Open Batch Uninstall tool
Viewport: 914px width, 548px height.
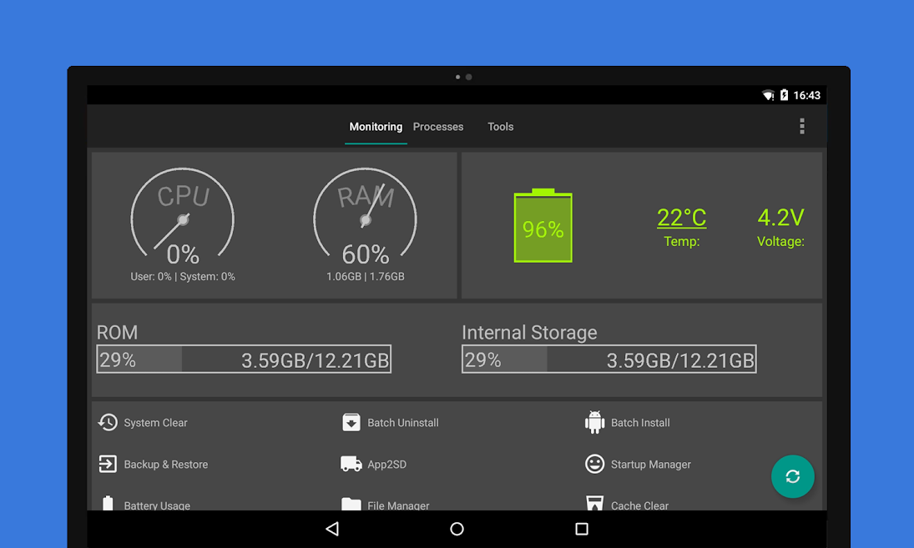[x=390, y=422]
